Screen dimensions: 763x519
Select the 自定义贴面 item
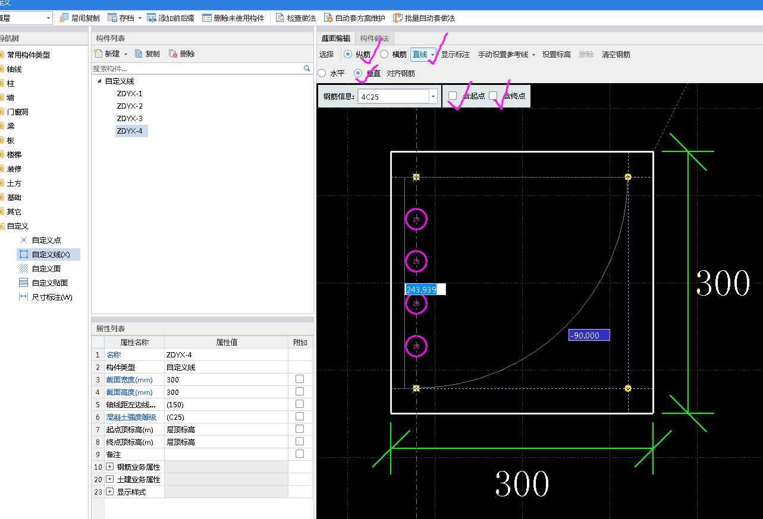tap(50, 283)
